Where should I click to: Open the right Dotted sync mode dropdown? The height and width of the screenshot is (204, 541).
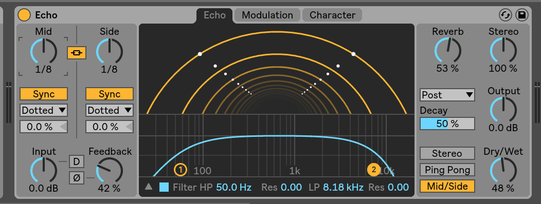110,110
